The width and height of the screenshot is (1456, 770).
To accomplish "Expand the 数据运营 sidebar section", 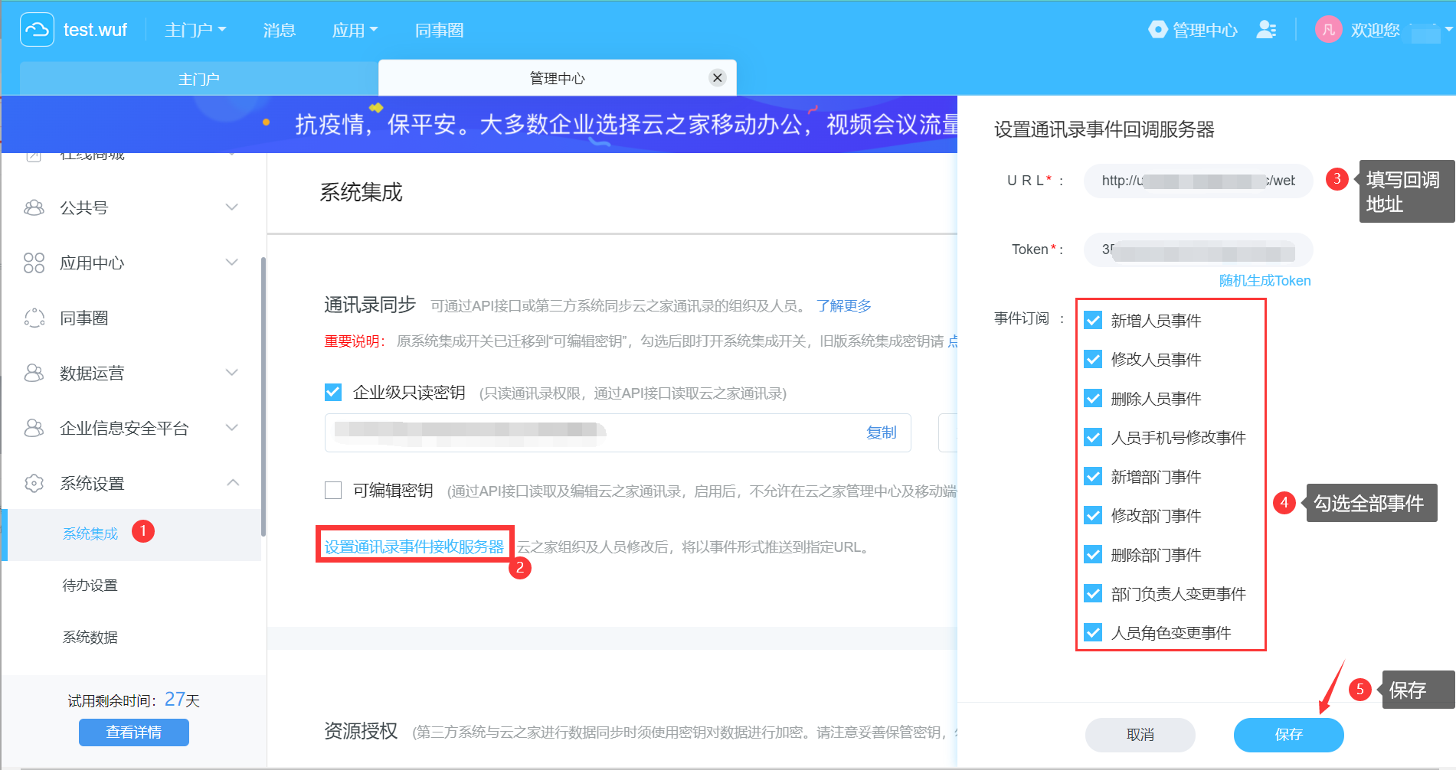I will tap(232, 373).
